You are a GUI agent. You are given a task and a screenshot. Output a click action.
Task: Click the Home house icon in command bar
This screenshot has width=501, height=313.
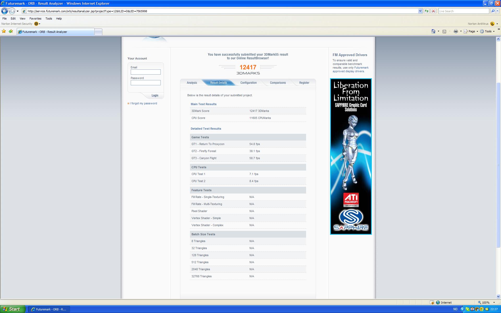(x=433, y=31)
